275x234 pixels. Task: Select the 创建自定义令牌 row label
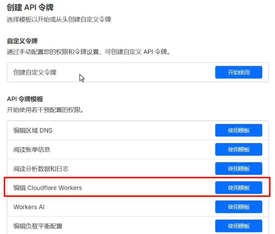pos(35,72)
